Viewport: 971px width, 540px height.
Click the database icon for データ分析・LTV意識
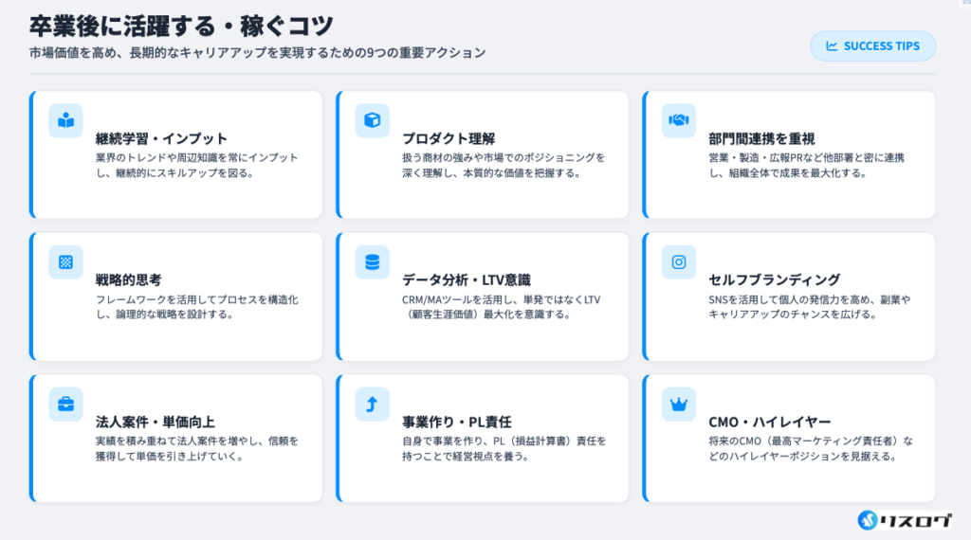pyautogui.click(x=372, y=262)
